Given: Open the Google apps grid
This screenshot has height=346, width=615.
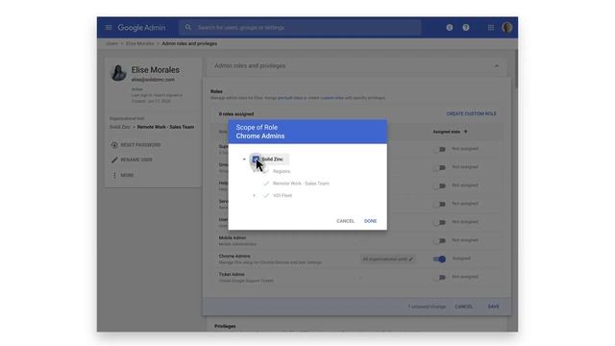Looking at the screenshot, I should click(x=491, y=28).
